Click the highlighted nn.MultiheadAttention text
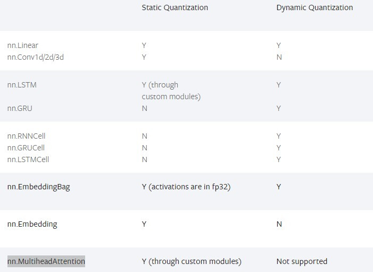373x272 pixels. (46, 261)
